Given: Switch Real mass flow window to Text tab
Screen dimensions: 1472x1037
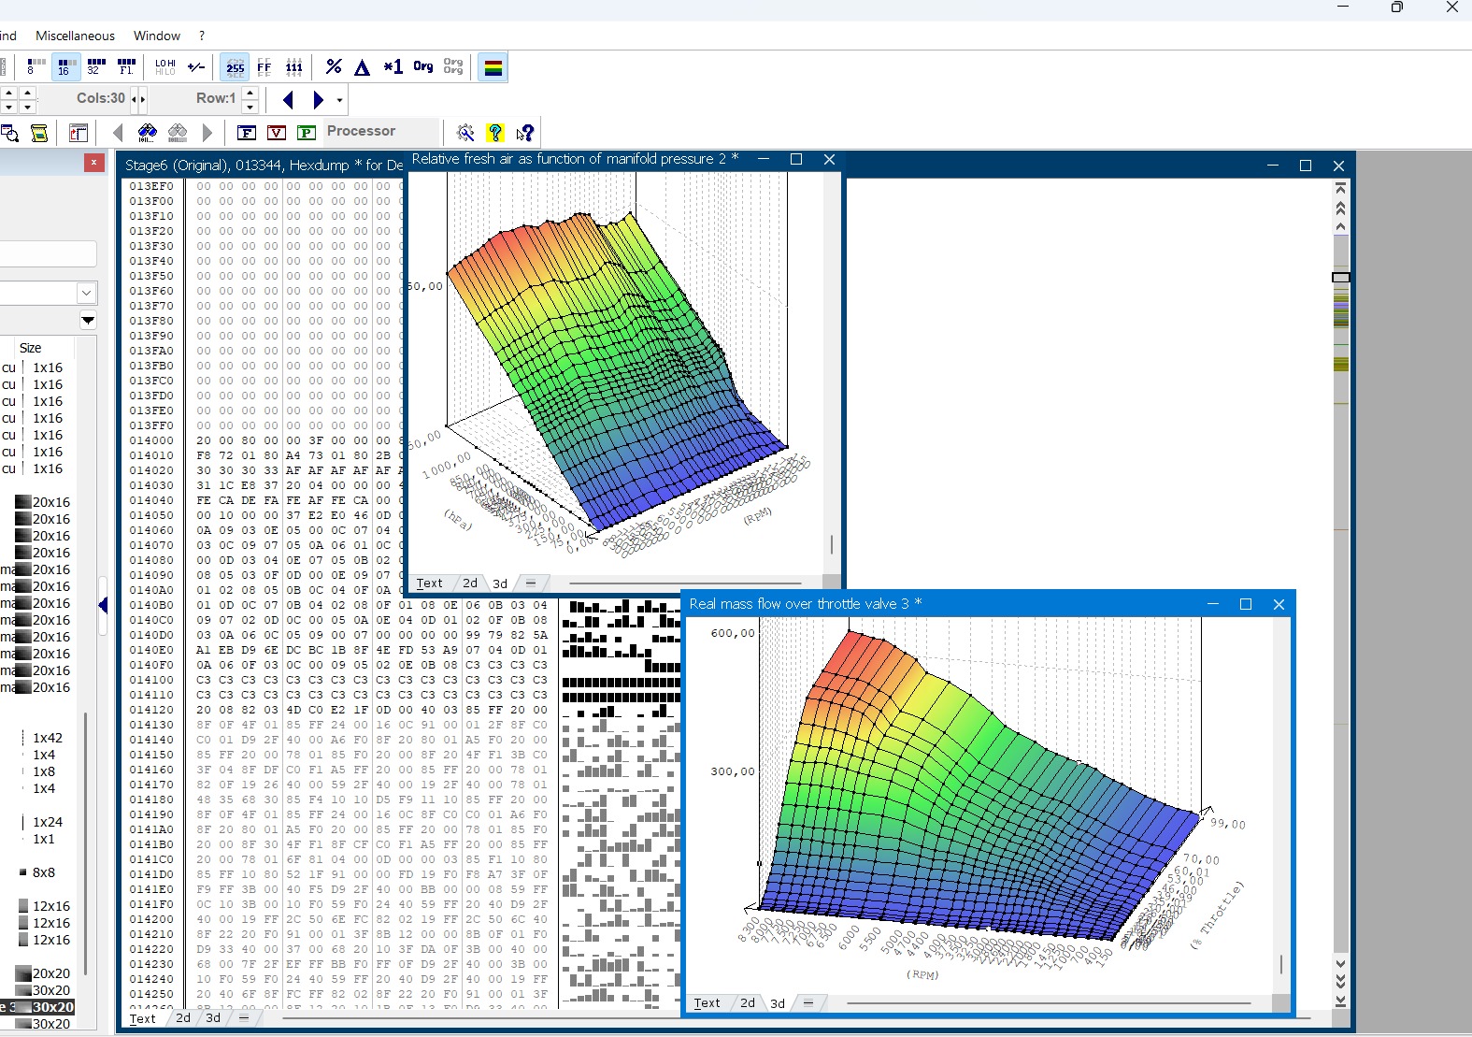Looking at the screenshot, I should [x=707, y=1002].
